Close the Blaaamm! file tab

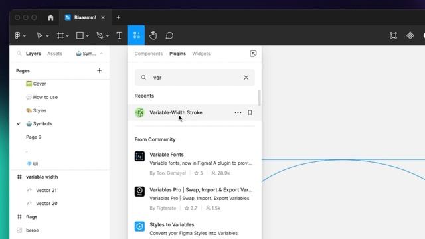coord(103,17)
